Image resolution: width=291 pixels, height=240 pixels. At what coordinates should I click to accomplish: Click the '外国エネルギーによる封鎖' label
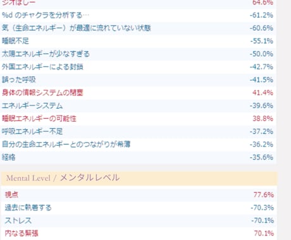click(x=42, y=67)
